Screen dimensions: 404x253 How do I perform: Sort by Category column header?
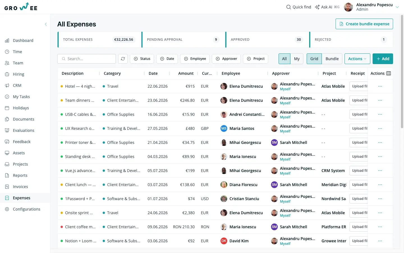[x=112, y=73]
